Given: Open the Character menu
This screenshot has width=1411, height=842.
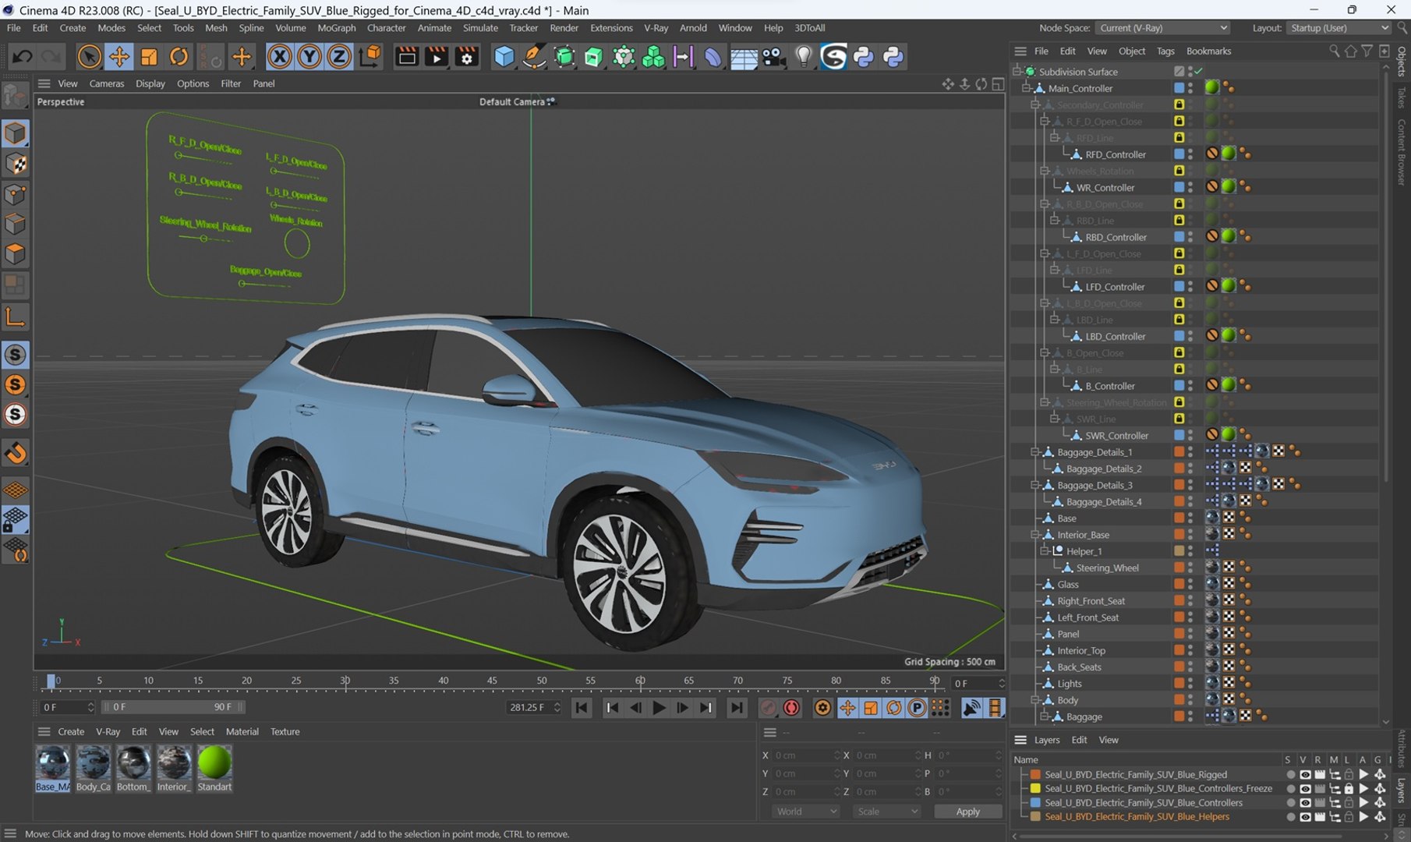Looking at the screenshot, I should 386,28.
